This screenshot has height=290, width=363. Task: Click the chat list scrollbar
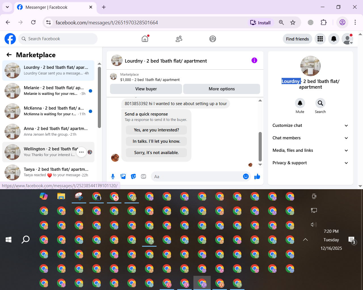[x=99, y=97]
